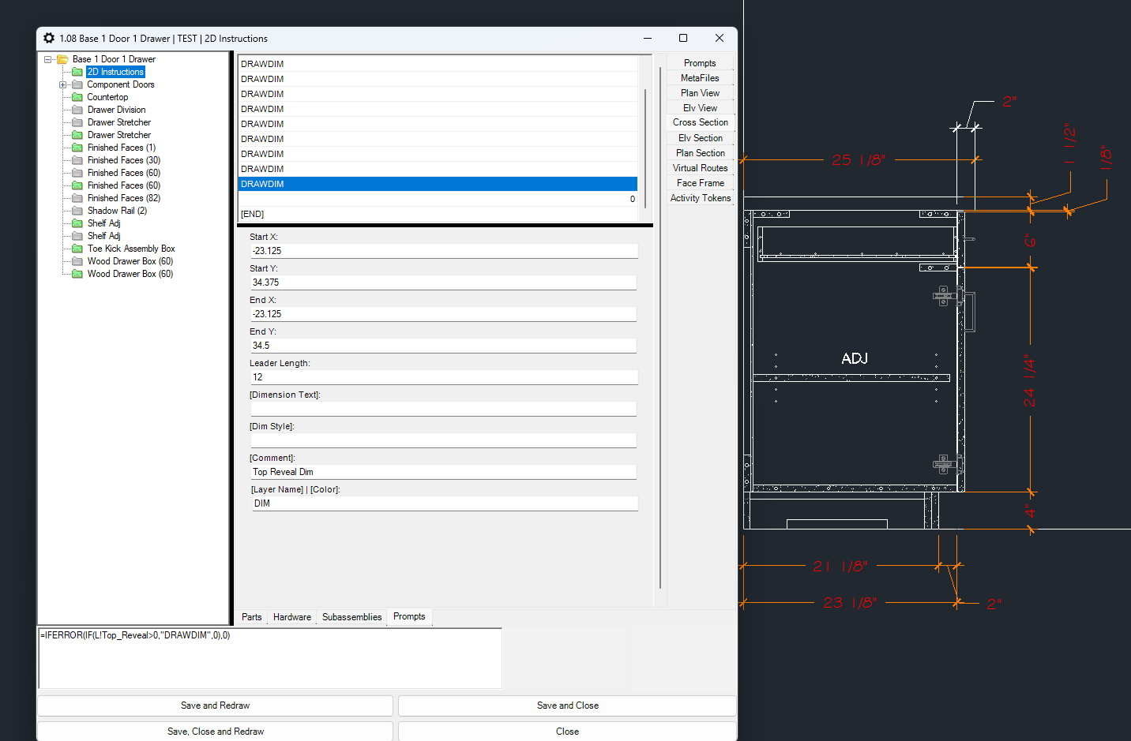
Task: Switch to Plan View
Action: (x=700, y=93)
